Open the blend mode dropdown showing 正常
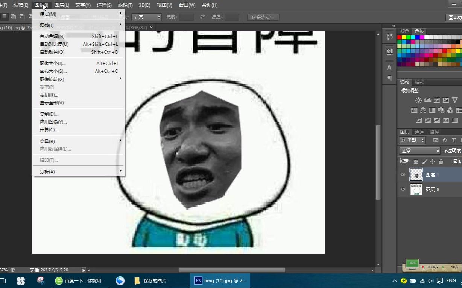The height and width of the screenshot is (288, 462). click(419, 151)
